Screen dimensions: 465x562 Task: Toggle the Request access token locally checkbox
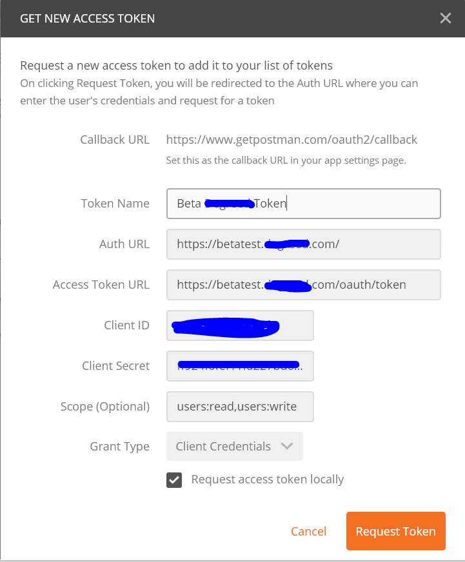[174, 480]
